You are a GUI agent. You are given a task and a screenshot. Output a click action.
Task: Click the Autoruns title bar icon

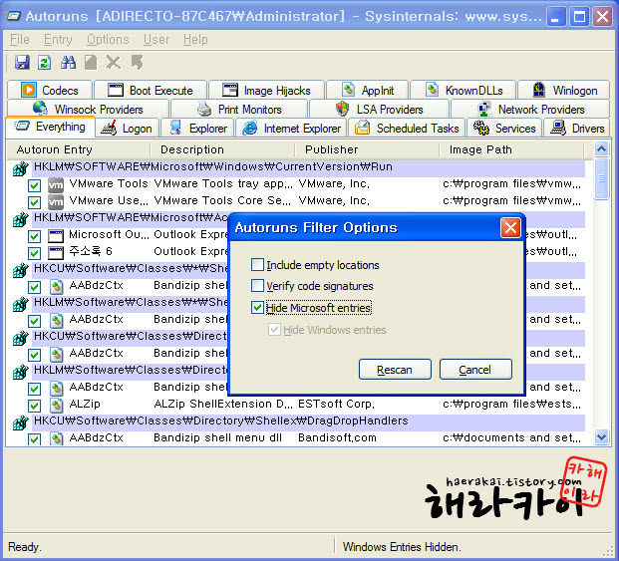point(13,16)
